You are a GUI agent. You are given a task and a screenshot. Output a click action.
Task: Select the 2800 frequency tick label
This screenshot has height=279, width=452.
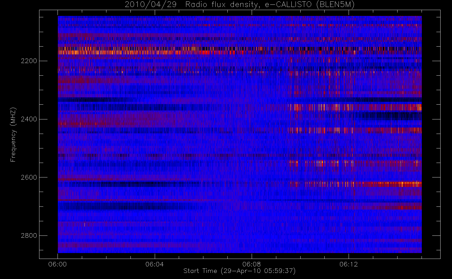(29, 236)
